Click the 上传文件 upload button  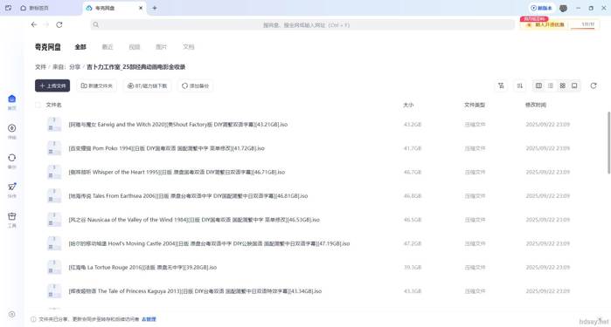pos(52,85)
